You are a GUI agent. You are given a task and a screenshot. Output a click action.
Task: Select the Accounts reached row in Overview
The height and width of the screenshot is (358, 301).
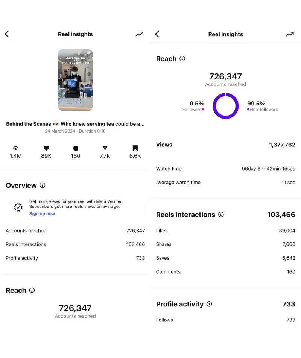click(x=75, y=231)
